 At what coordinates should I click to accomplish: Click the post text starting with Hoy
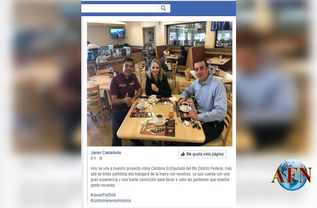coord(161,177)
